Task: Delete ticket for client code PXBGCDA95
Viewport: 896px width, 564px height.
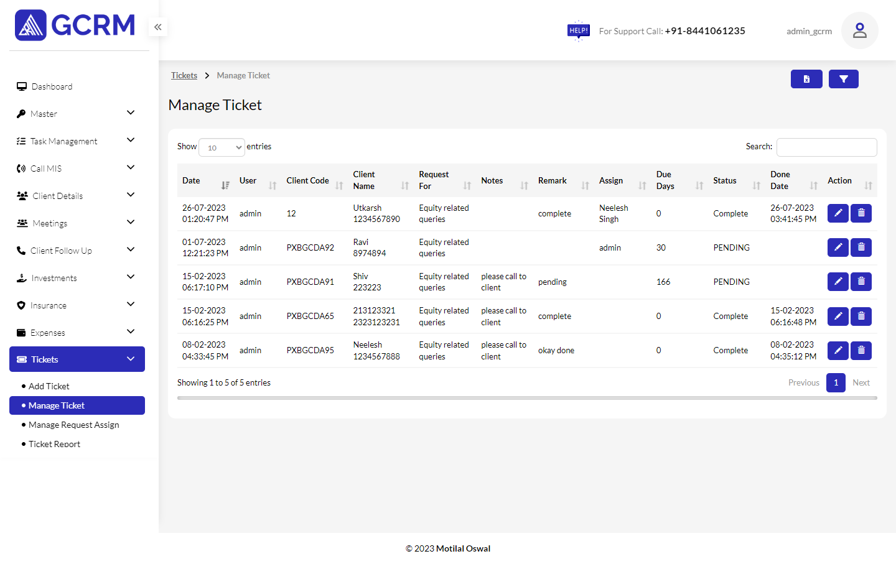Action: click(x=861, y=351)
